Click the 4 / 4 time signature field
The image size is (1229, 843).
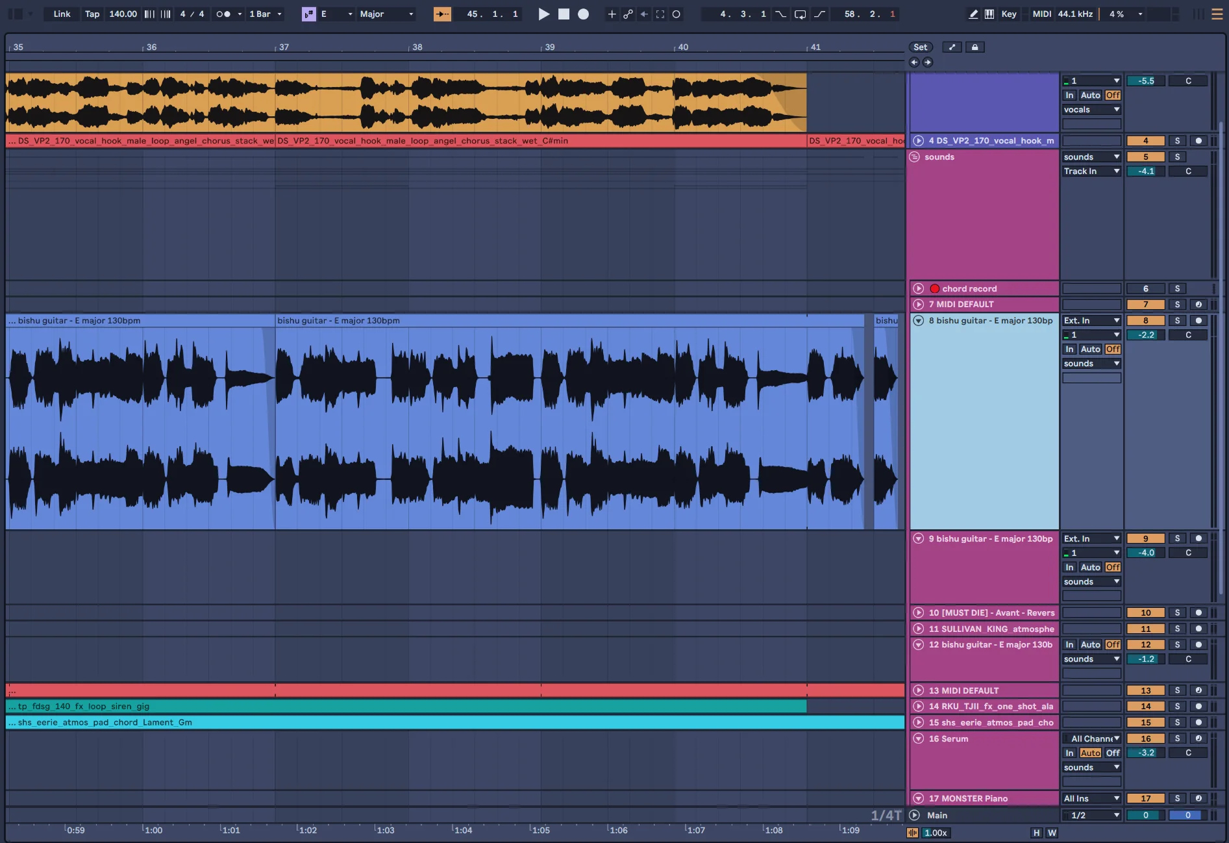click(192, 14)
